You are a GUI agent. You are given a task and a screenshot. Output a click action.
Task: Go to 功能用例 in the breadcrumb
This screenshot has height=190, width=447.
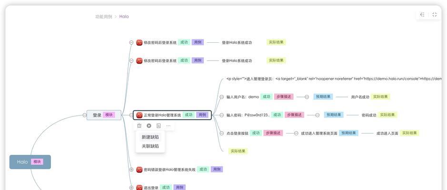point(103,17)
